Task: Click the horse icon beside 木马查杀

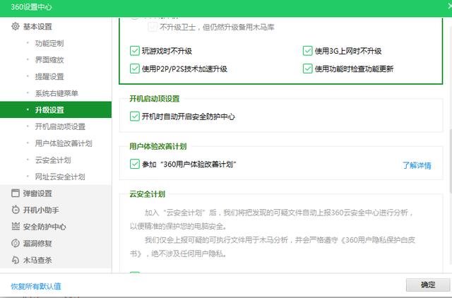Action: pyautogui.click(x=16, y=260)
